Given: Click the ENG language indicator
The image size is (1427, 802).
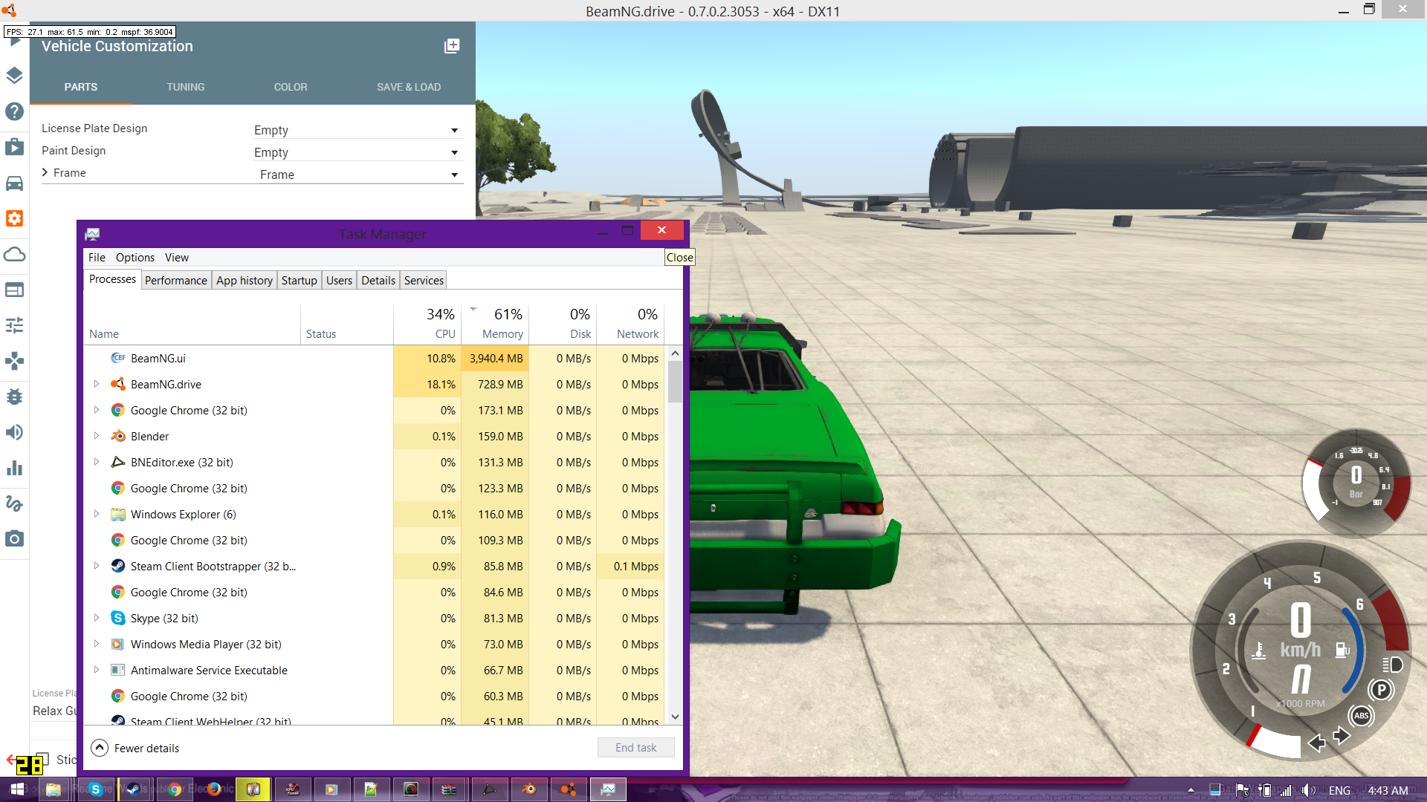Looking at the screenshot, I should pyautogui.click(x=1339, y=790).
